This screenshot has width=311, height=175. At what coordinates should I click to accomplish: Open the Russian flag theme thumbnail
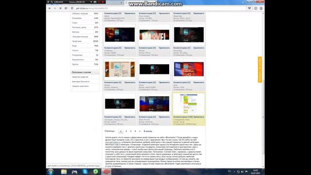pyautogui.click(x=155, y=104)
